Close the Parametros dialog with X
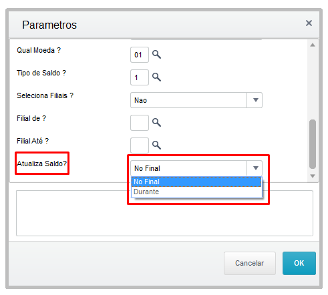This screenshot has height=295, width=328. [x=309, y=23]
